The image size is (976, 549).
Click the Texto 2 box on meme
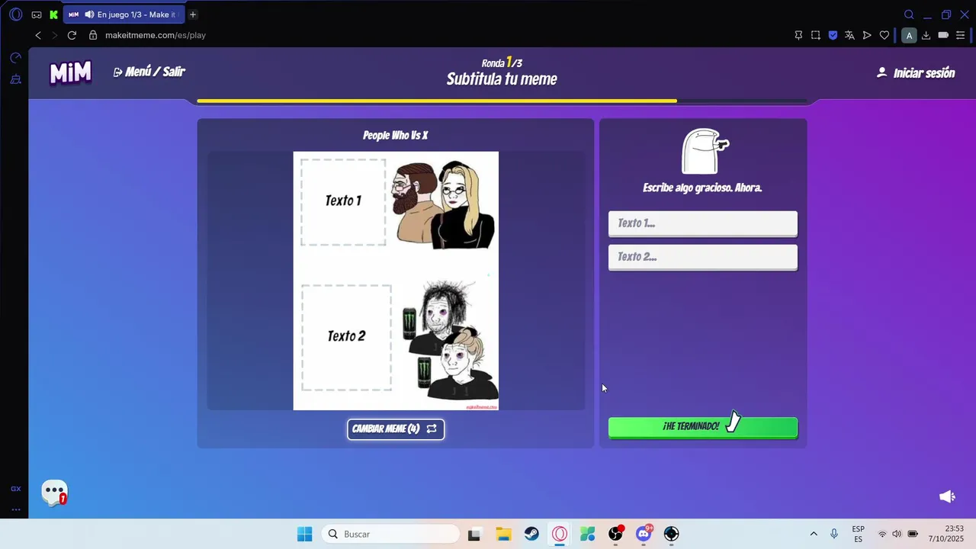coord(346,337)
